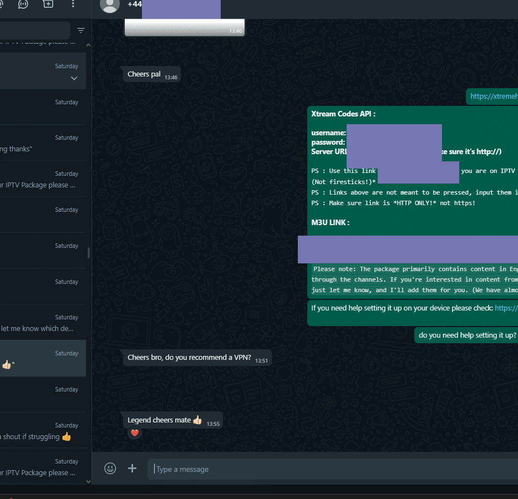
Task: Open the Channels speech bubble icon
Action: [x=23, y=4]
